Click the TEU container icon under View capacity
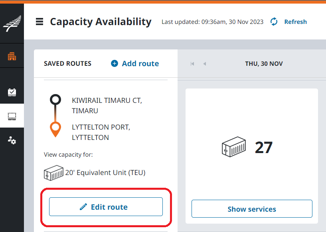Screen dimensions: 326x232 tap(53, 173)
